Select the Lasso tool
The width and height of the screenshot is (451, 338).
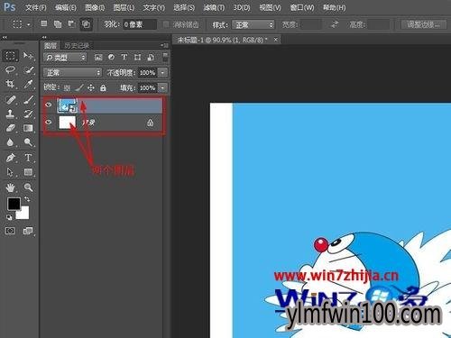(10, 70)
